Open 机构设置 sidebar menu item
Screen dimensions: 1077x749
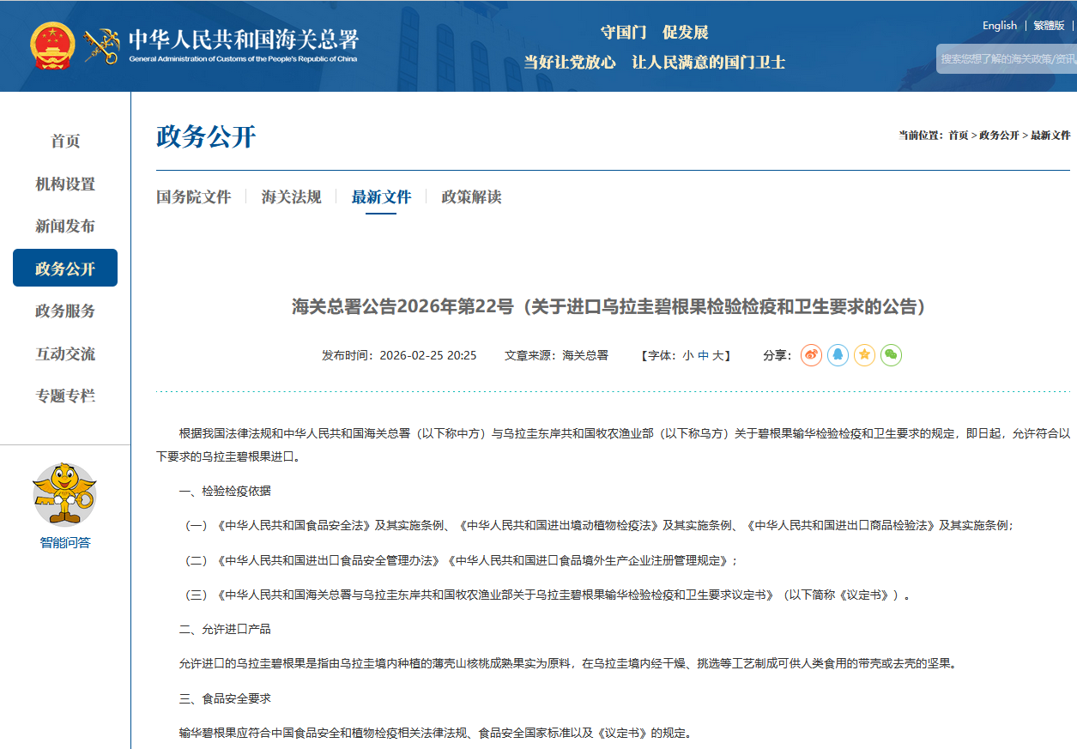65,184
